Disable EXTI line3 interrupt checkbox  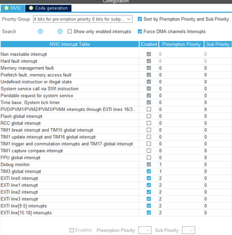(149, 199)
